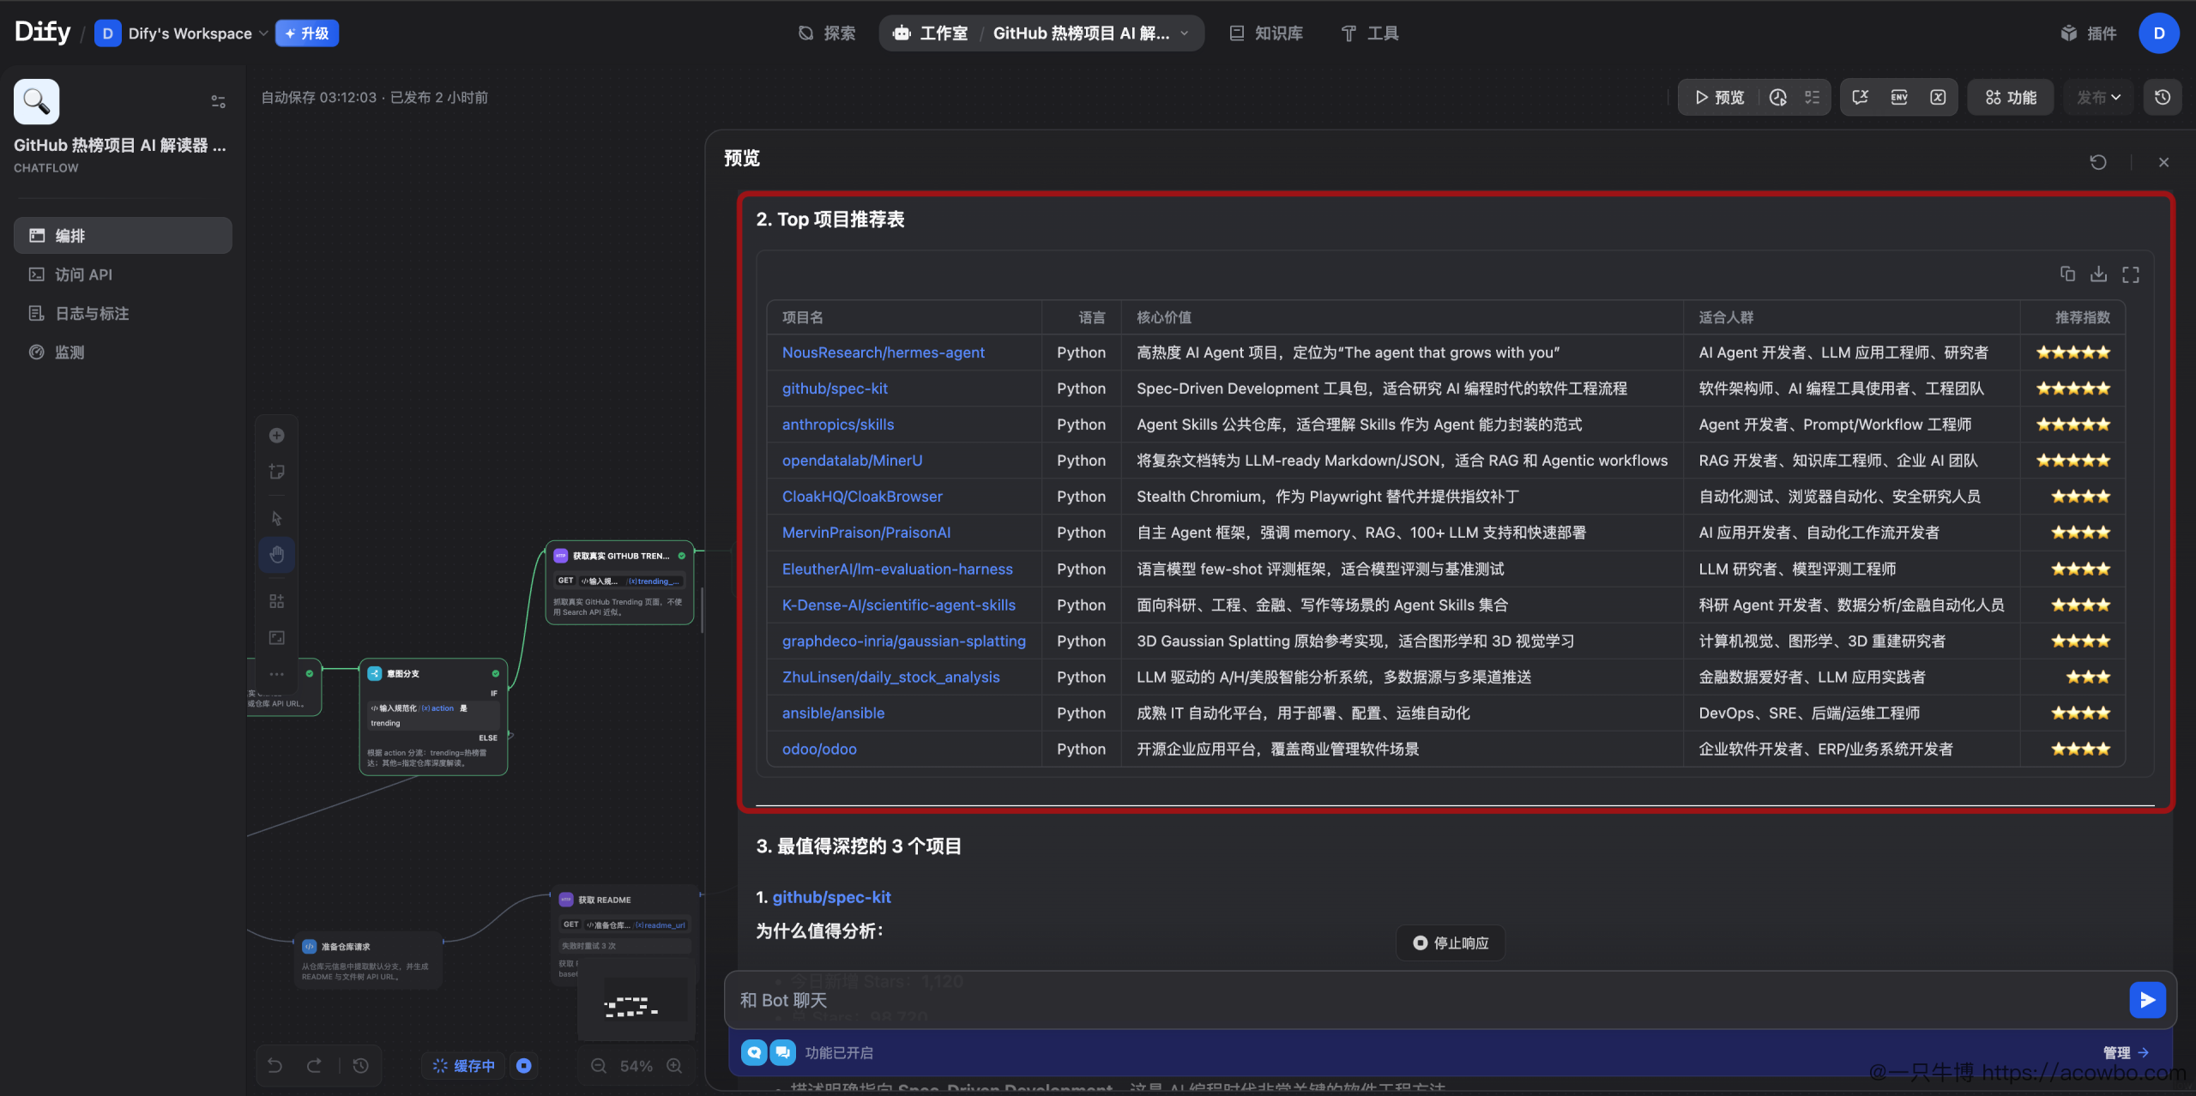Go to the 探索 explore tab

(x=827, y=33)
